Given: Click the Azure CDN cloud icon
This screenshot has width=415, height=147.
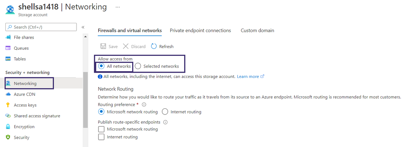Looking at the screenshot, I should (x=8, y=94).
